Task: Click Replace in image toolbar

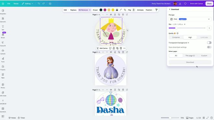Action: pos(73,10)
